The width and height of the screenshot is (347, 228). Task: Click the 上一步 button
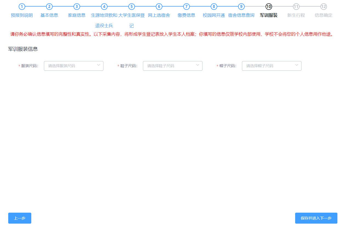click(20, 218)
